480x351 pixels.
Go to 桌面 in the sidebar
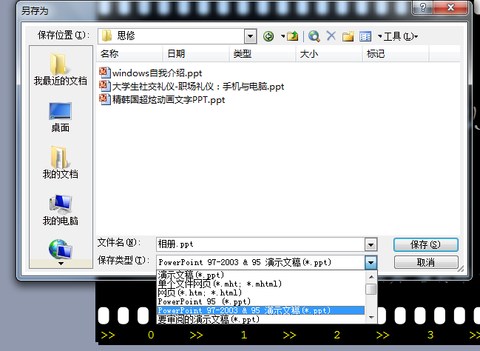click(x=61, y=118)
